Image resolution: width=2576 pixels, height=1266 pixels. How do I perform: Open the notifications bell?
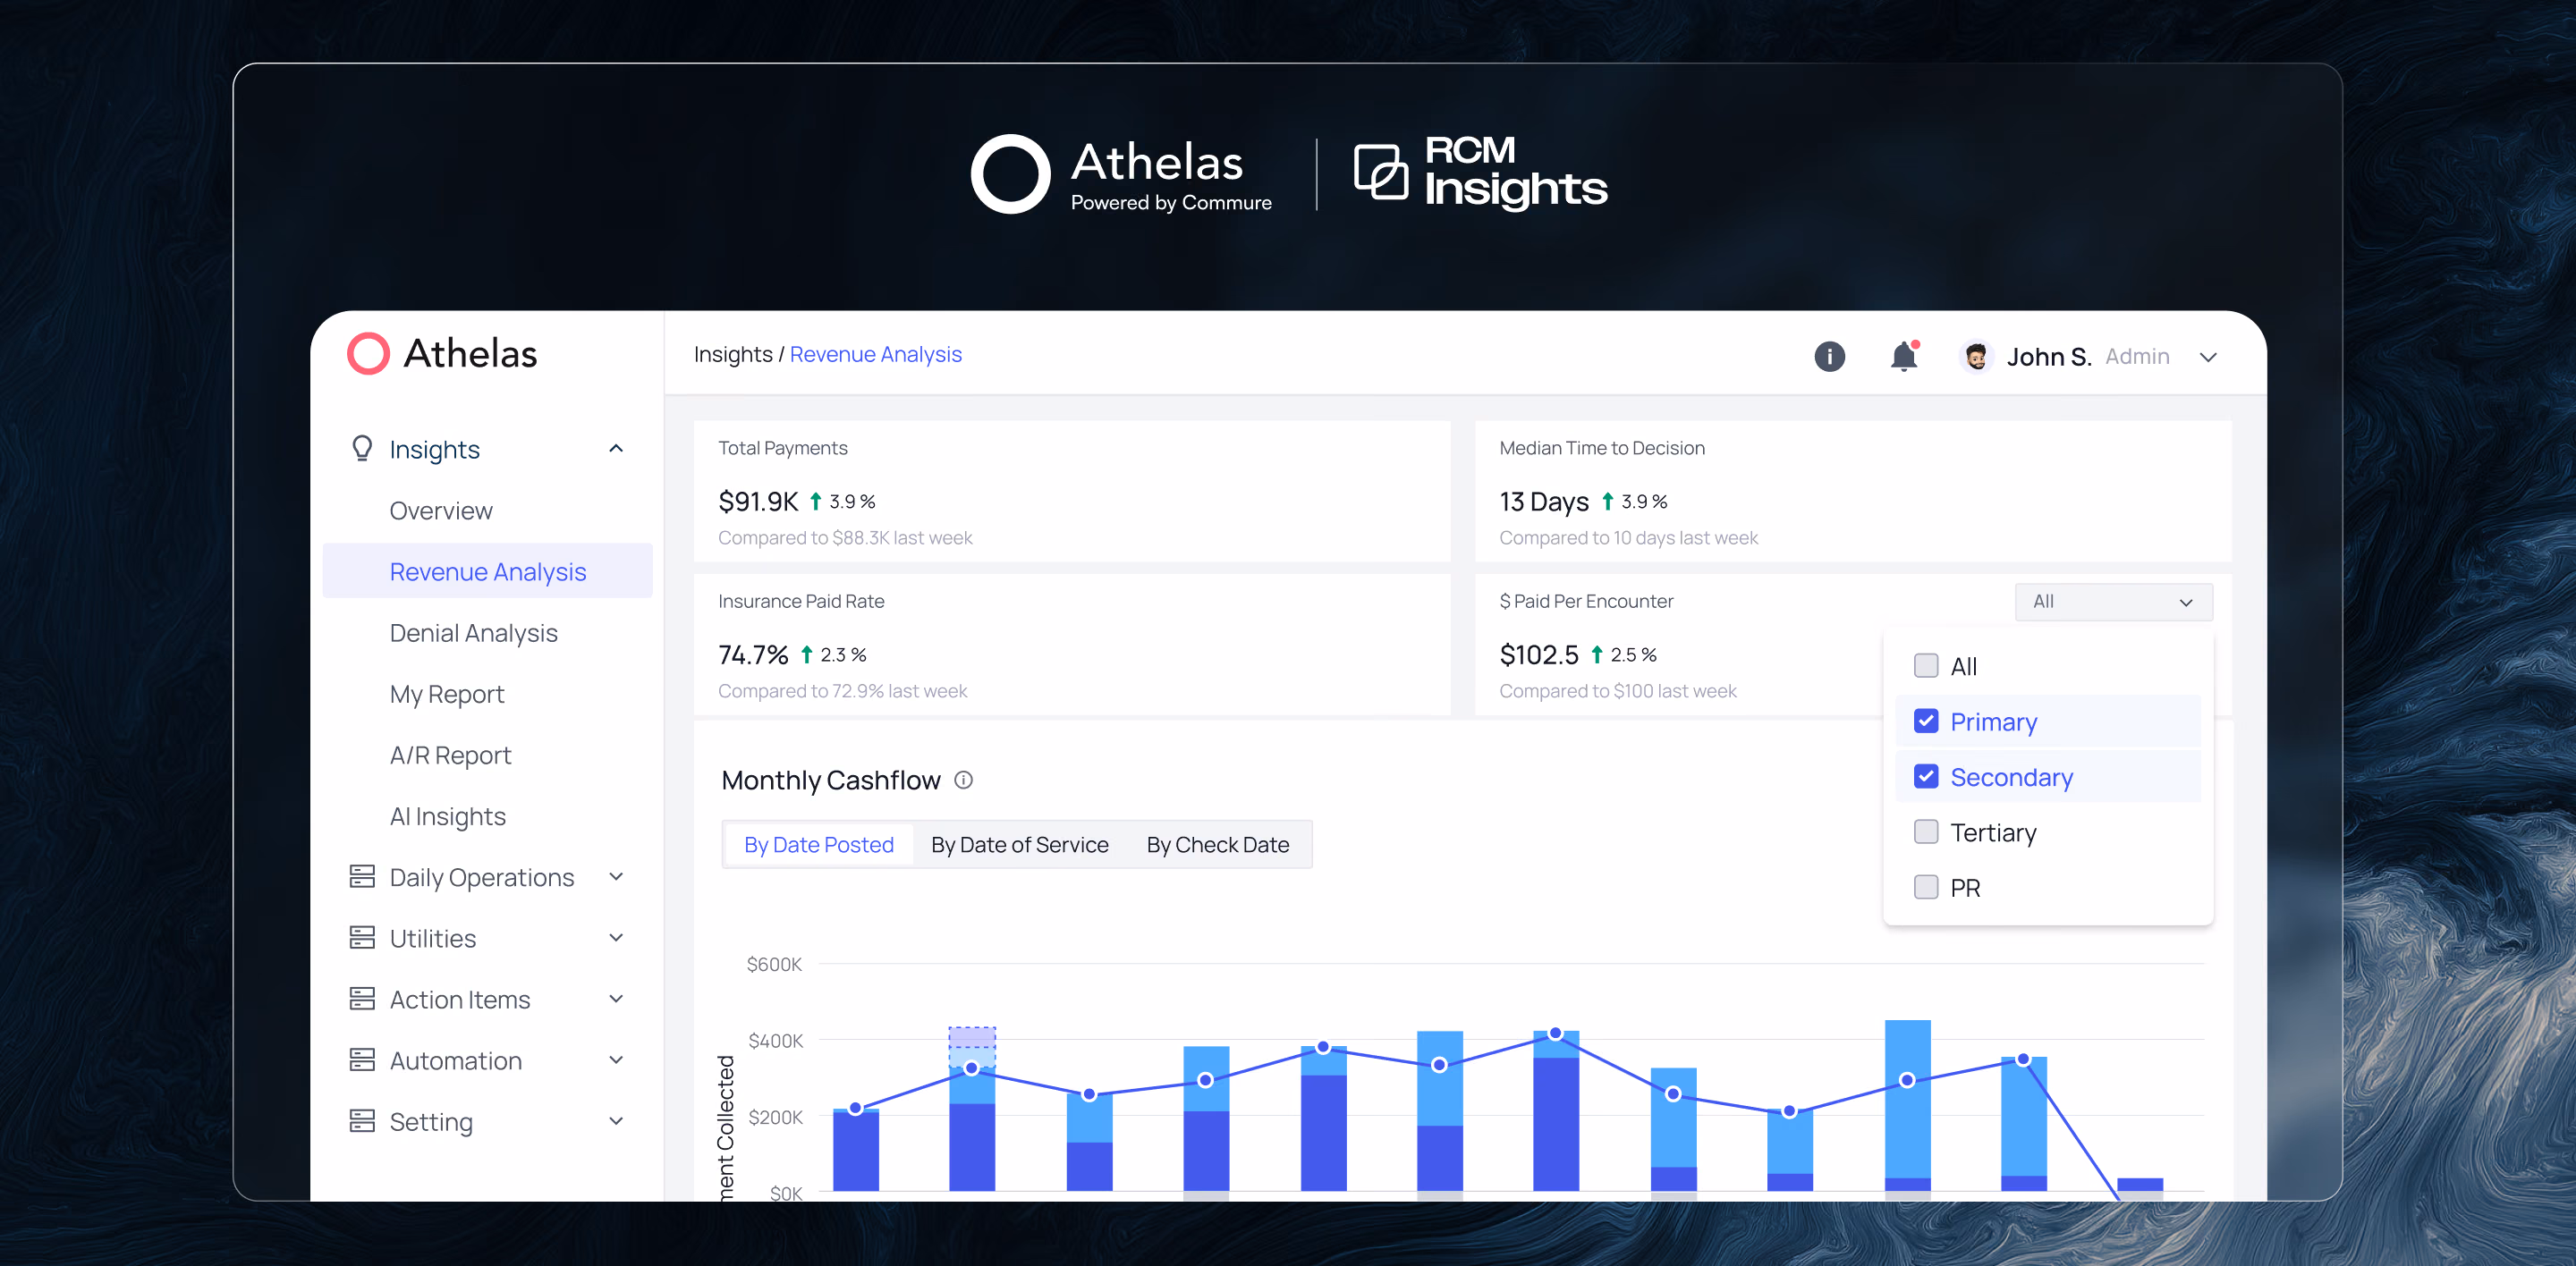[1904, 357]
